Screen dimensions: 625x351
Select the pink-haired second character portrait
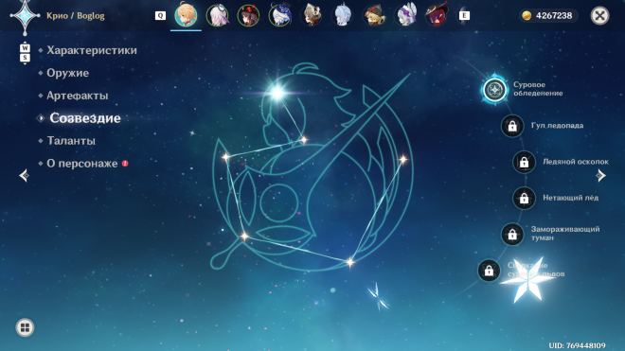coord(217,15)
